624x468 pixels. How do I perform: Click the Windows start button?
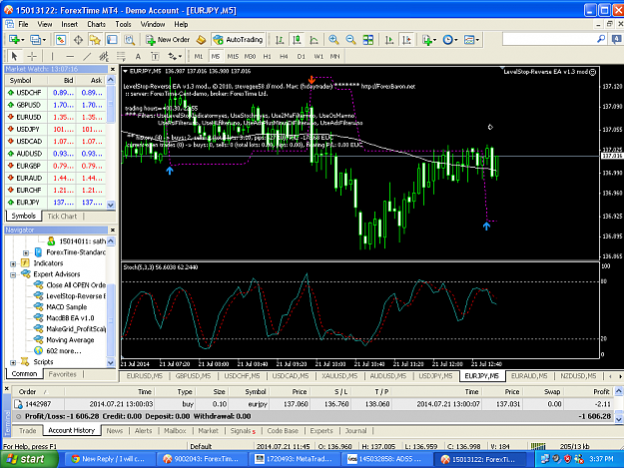(28, 459)
